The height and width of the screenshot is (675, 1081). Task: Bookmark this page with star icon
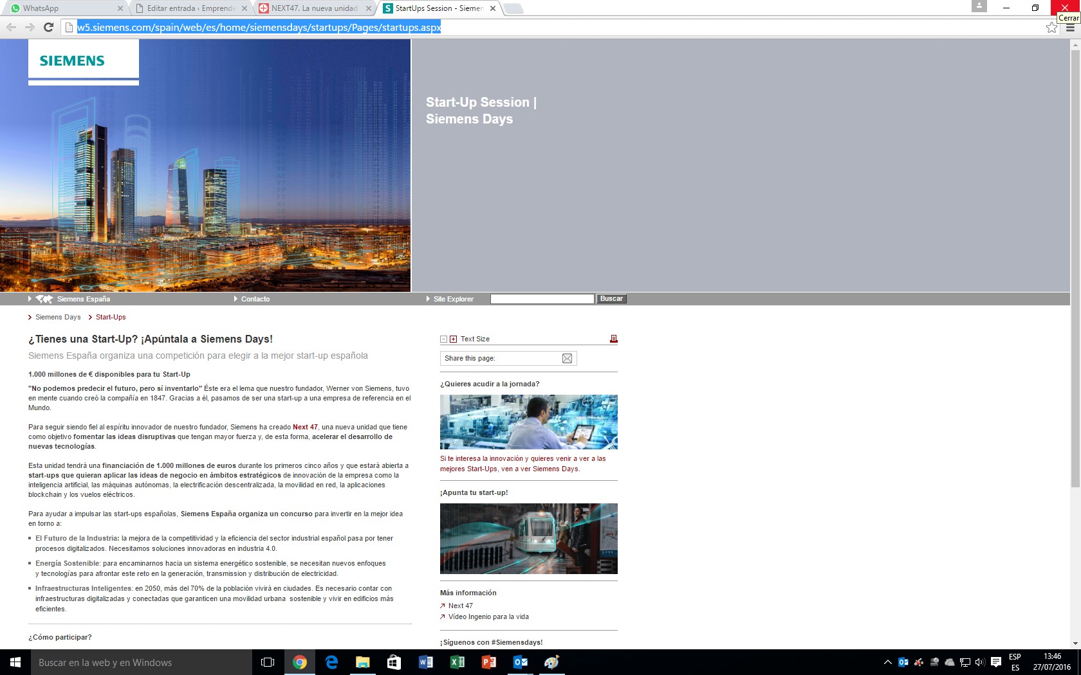click(x=1051, y=28)
